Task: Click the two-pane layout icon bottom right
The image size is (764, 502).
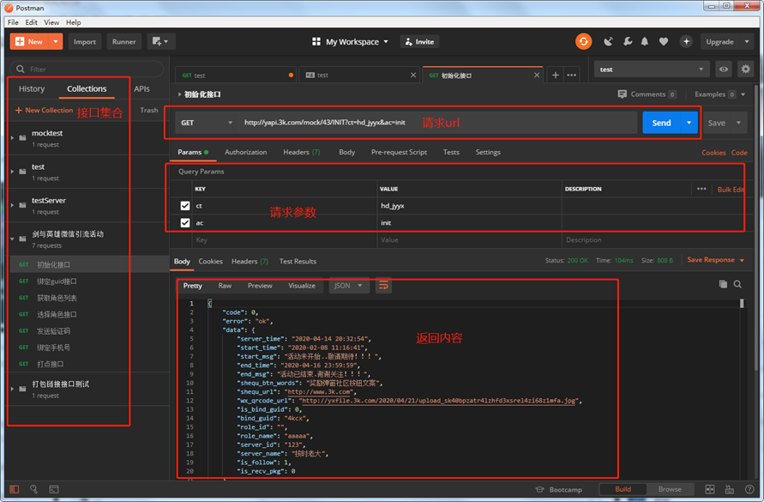Action: pyautogui.click(x=710, y=489)
